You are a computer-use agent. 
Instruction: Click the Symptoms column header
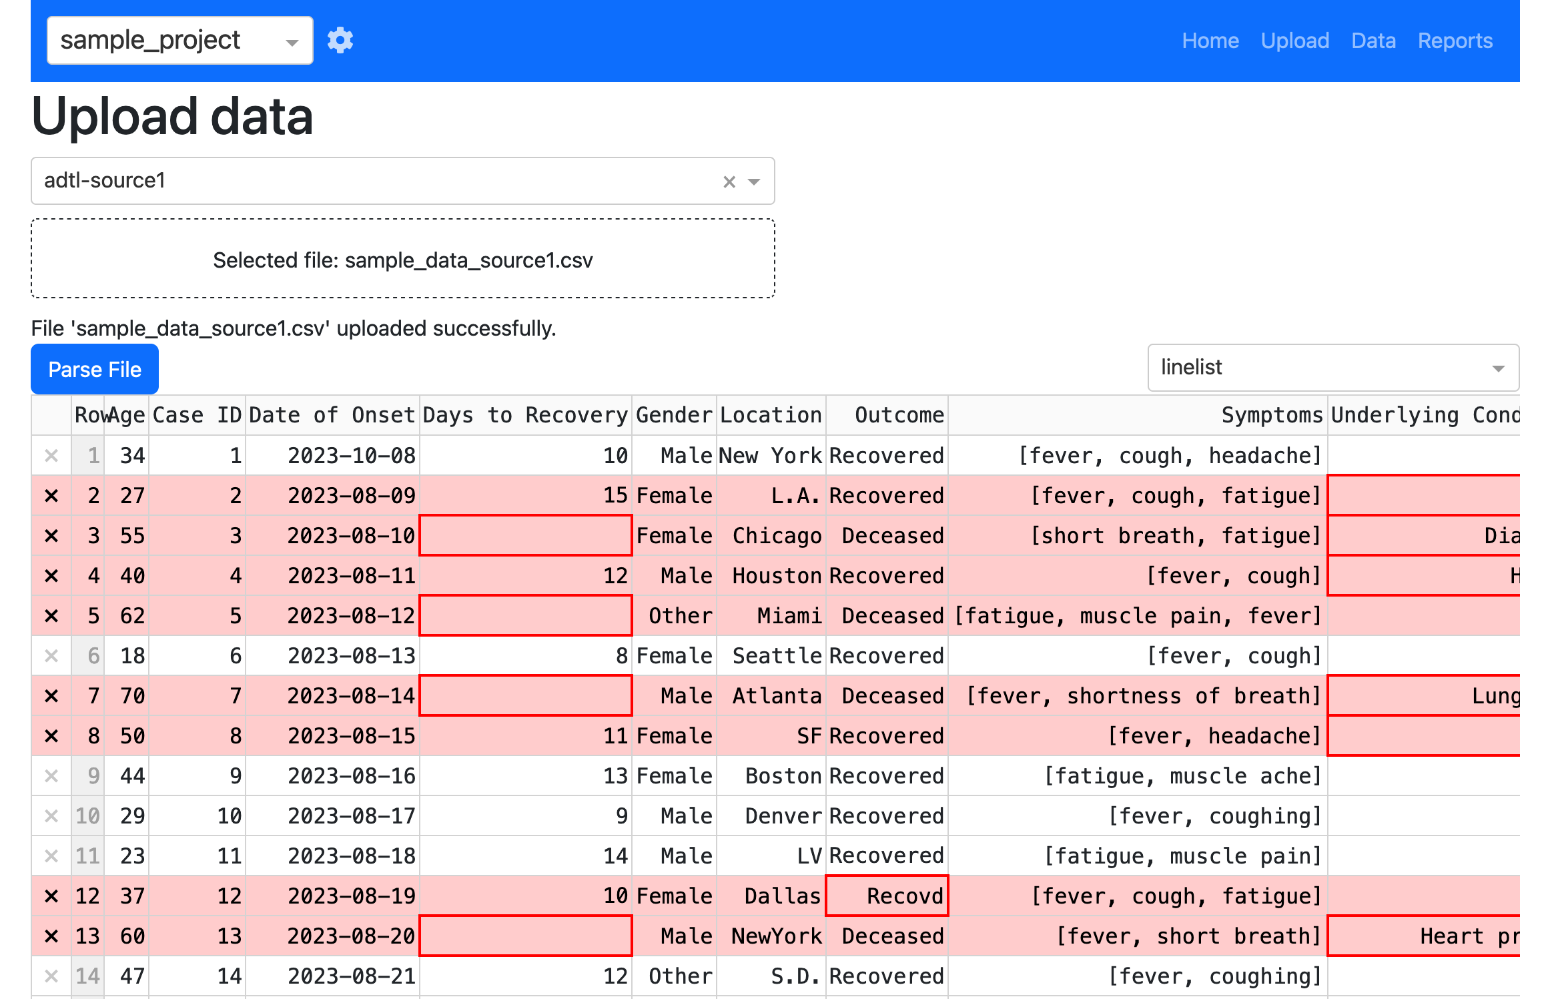pos(1138,415)
